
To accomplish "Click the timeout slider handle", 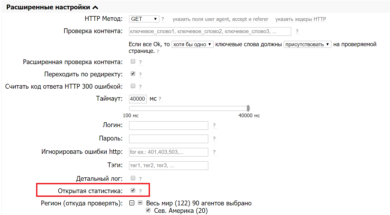I will tap(248, 108).
